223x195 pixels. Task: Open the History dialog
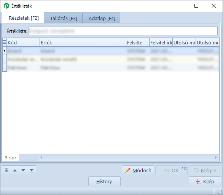(104, 181)
